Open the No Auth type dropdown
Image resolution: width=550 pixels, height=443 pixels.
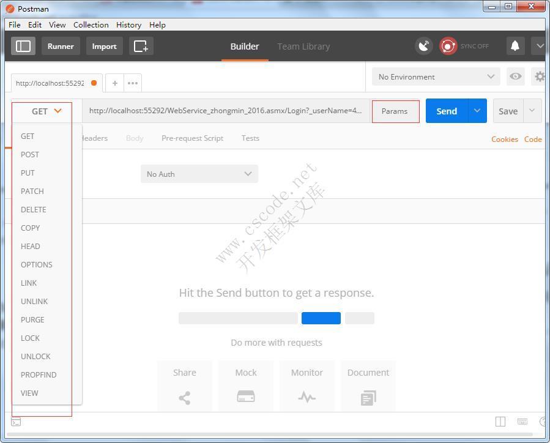point(199,174)
